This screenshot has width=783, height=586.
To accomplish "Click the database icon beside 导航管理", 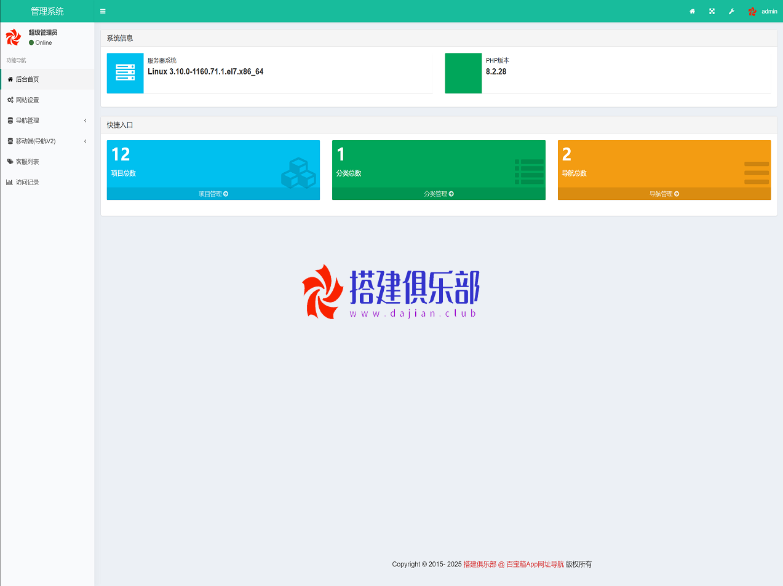I will click(x=10, y=121).
